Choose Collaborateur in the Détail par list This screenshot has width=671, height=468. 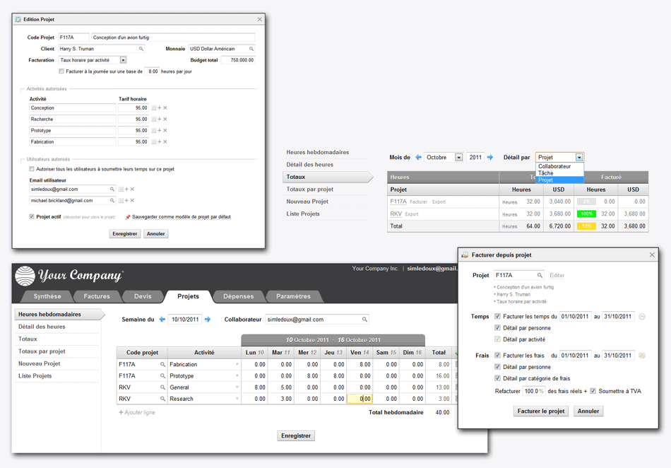554,167
